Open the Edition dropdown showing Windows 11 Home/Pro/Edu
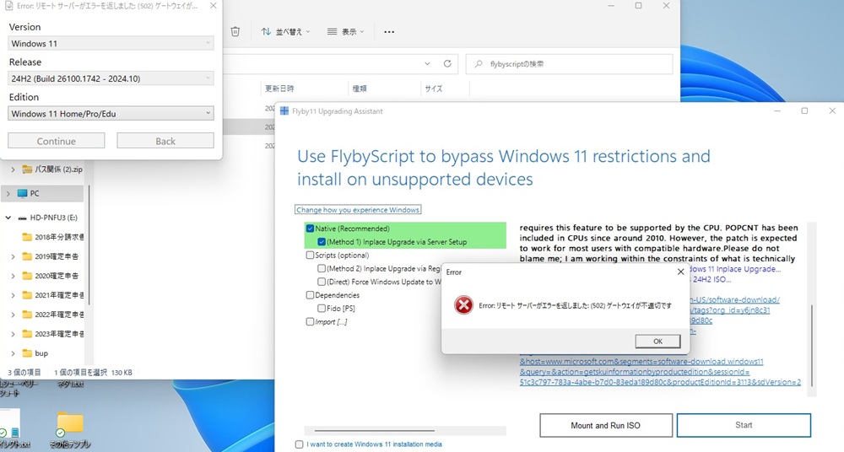The image size is (844, 452). 111,114
